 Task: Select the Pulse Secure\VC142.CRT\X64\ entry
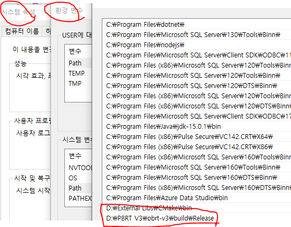pyautogui.click(x=197, y=137)
